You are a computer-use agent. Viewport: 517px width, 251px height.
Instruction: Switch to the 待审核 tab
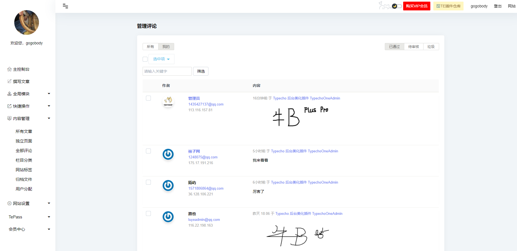tap(413, 47)
